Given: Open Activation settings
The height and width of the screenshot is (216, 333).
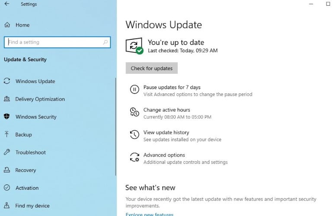Looking at the screenshot, I should 27,188.
